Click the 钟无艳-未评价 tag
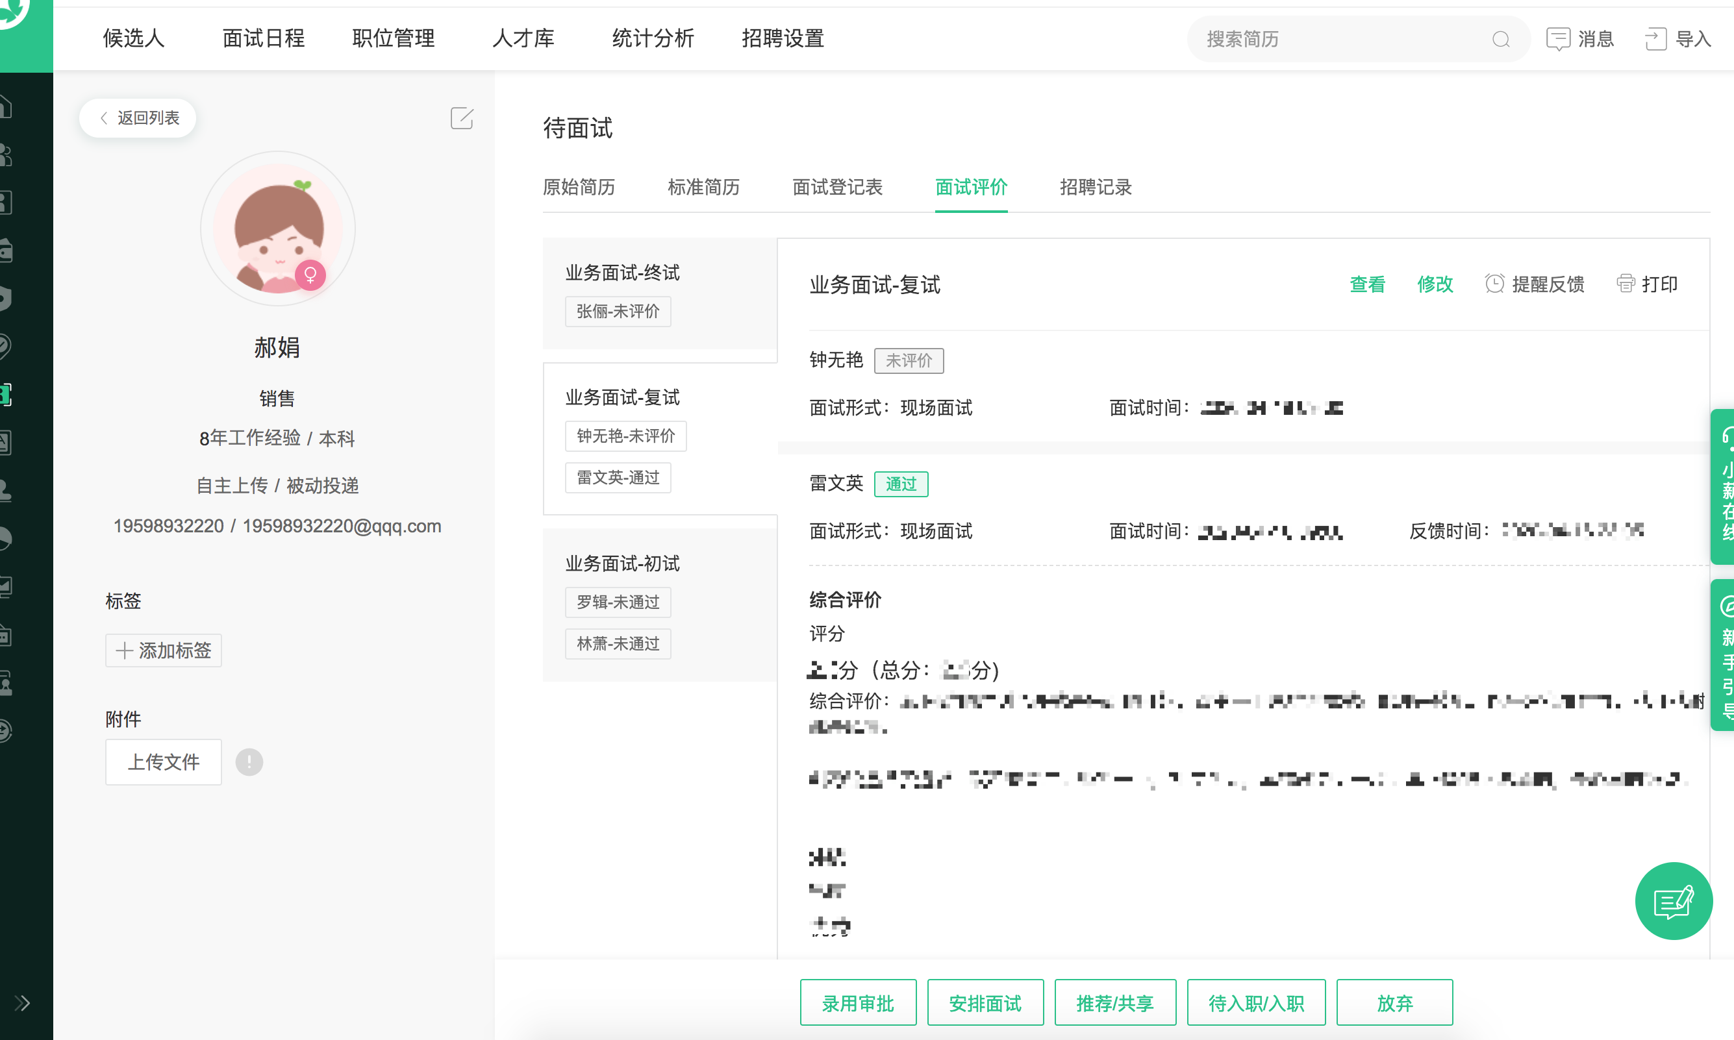 tap(625, 436)
